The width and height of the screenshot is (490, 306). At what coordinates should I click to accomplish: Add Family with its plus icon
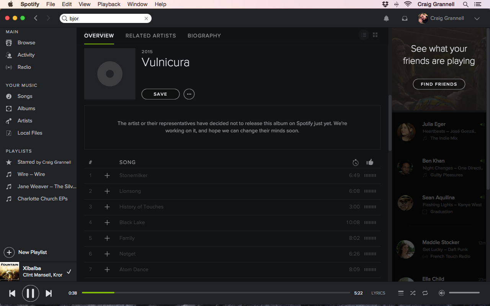(107, 238)
